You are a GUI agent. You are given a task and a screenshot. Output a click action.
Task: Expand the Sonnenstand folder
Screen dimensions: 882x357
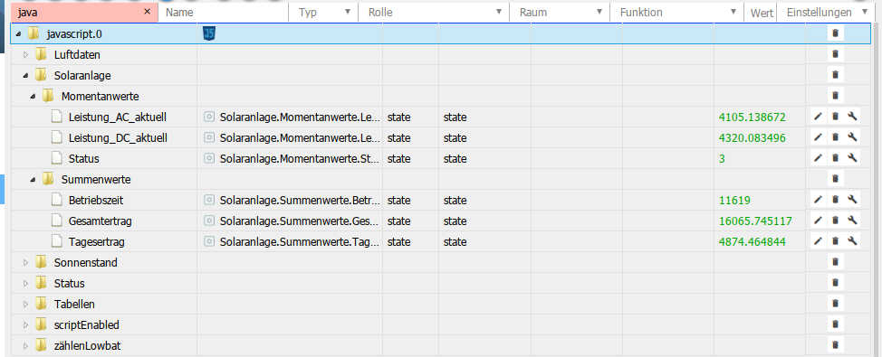[25, 262]
